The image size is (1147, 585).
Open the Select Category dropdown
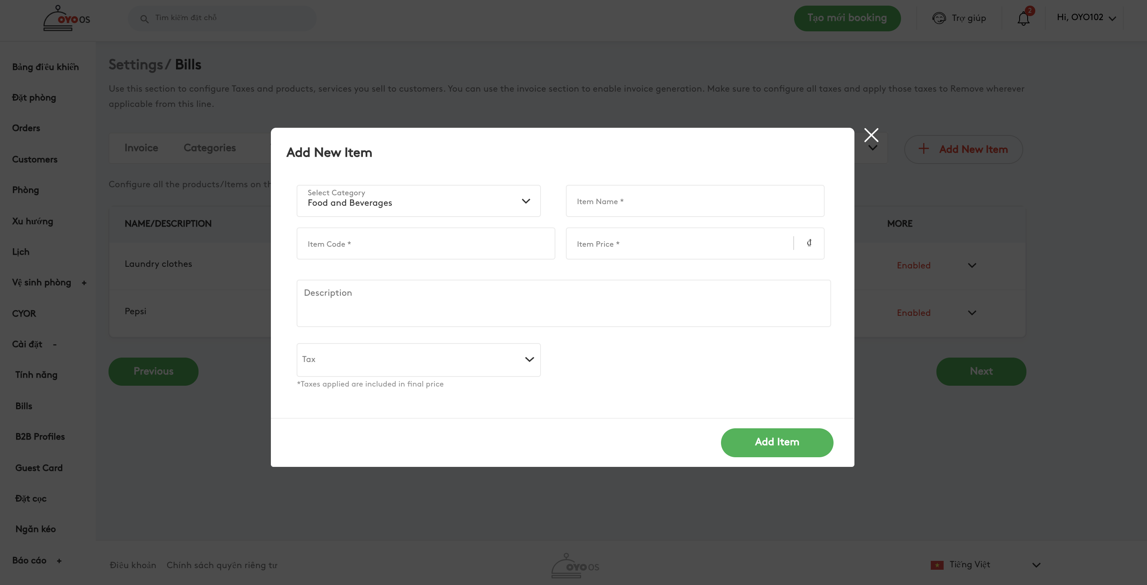pos(418,201)
